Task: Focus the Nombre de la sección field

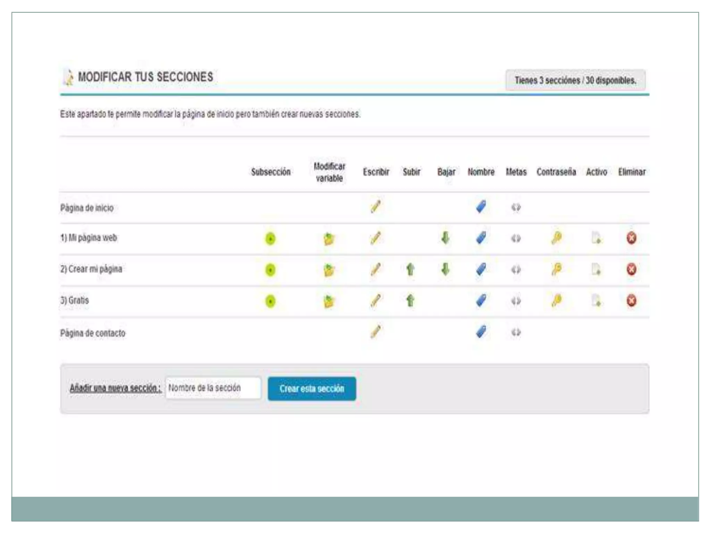Action: pyautogui.click(x=213, y=388)
